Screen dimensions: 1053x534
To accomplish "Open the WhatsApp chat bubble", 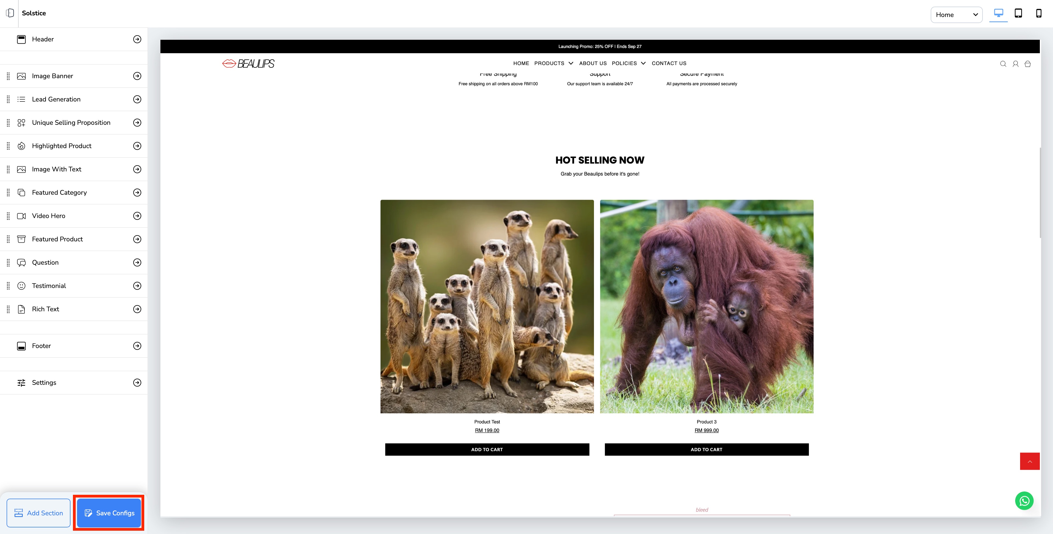I will [1024, 501].
